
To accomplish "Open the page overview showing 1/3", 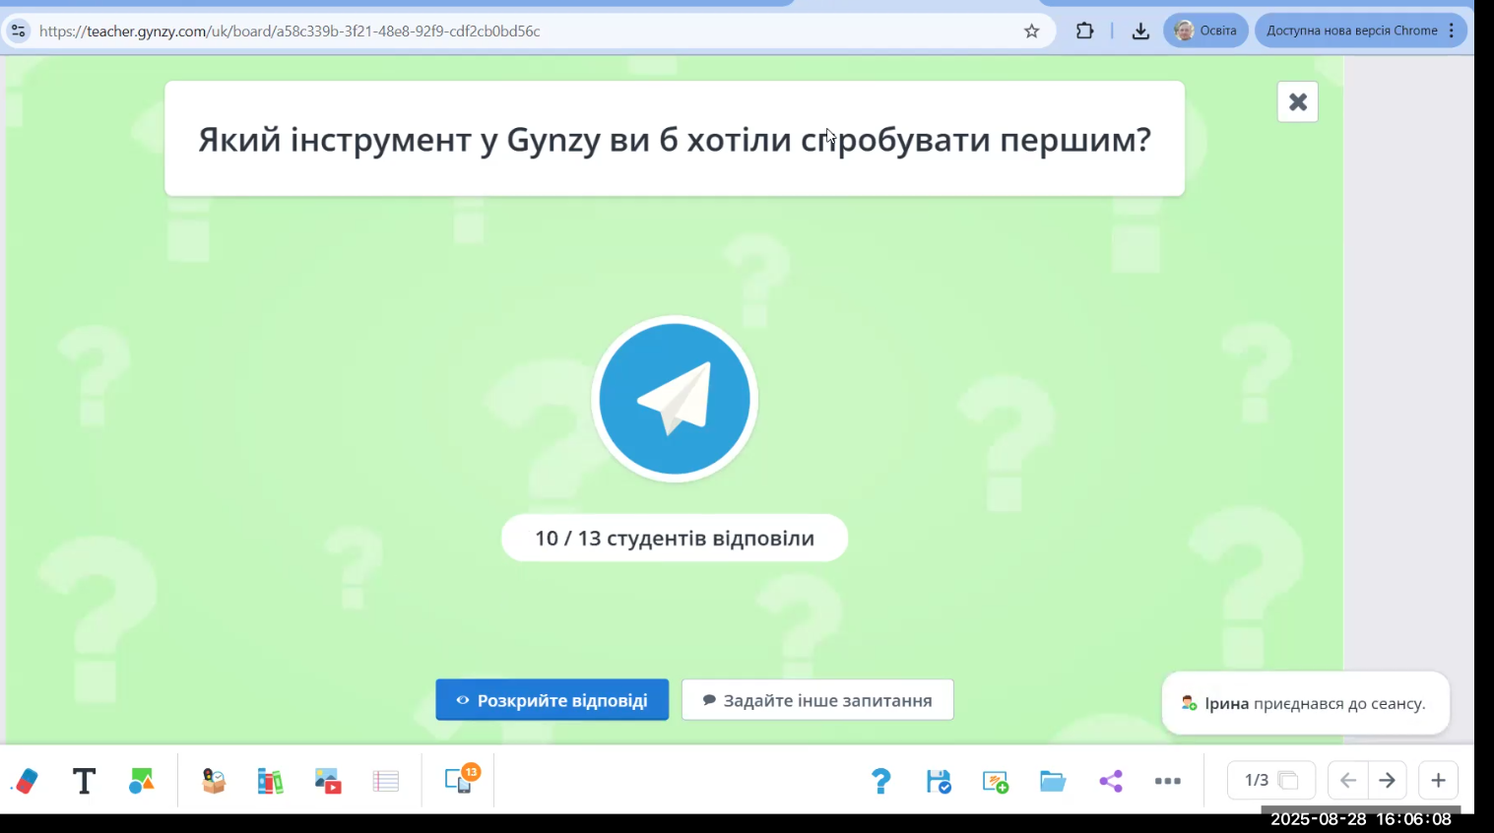I will (1270, 780).
